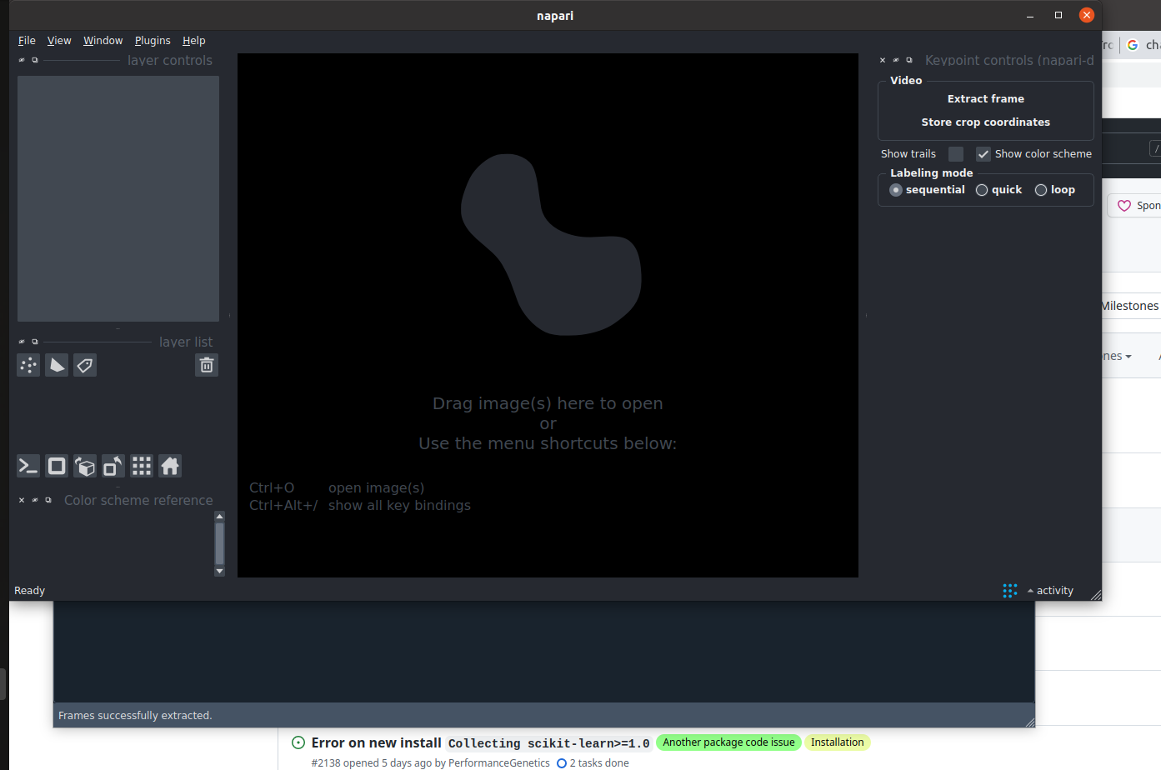Add a new Shapes layer
Viewport: 1161px width, 770px height.
(x=56, y=365)
